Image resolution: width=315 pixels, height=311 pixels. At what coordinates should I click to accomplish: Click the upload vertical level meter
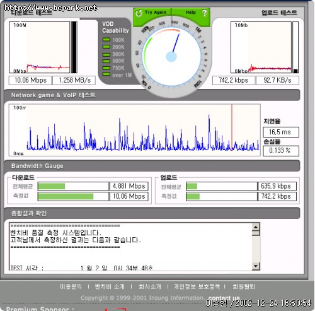(x=295, y=47)
